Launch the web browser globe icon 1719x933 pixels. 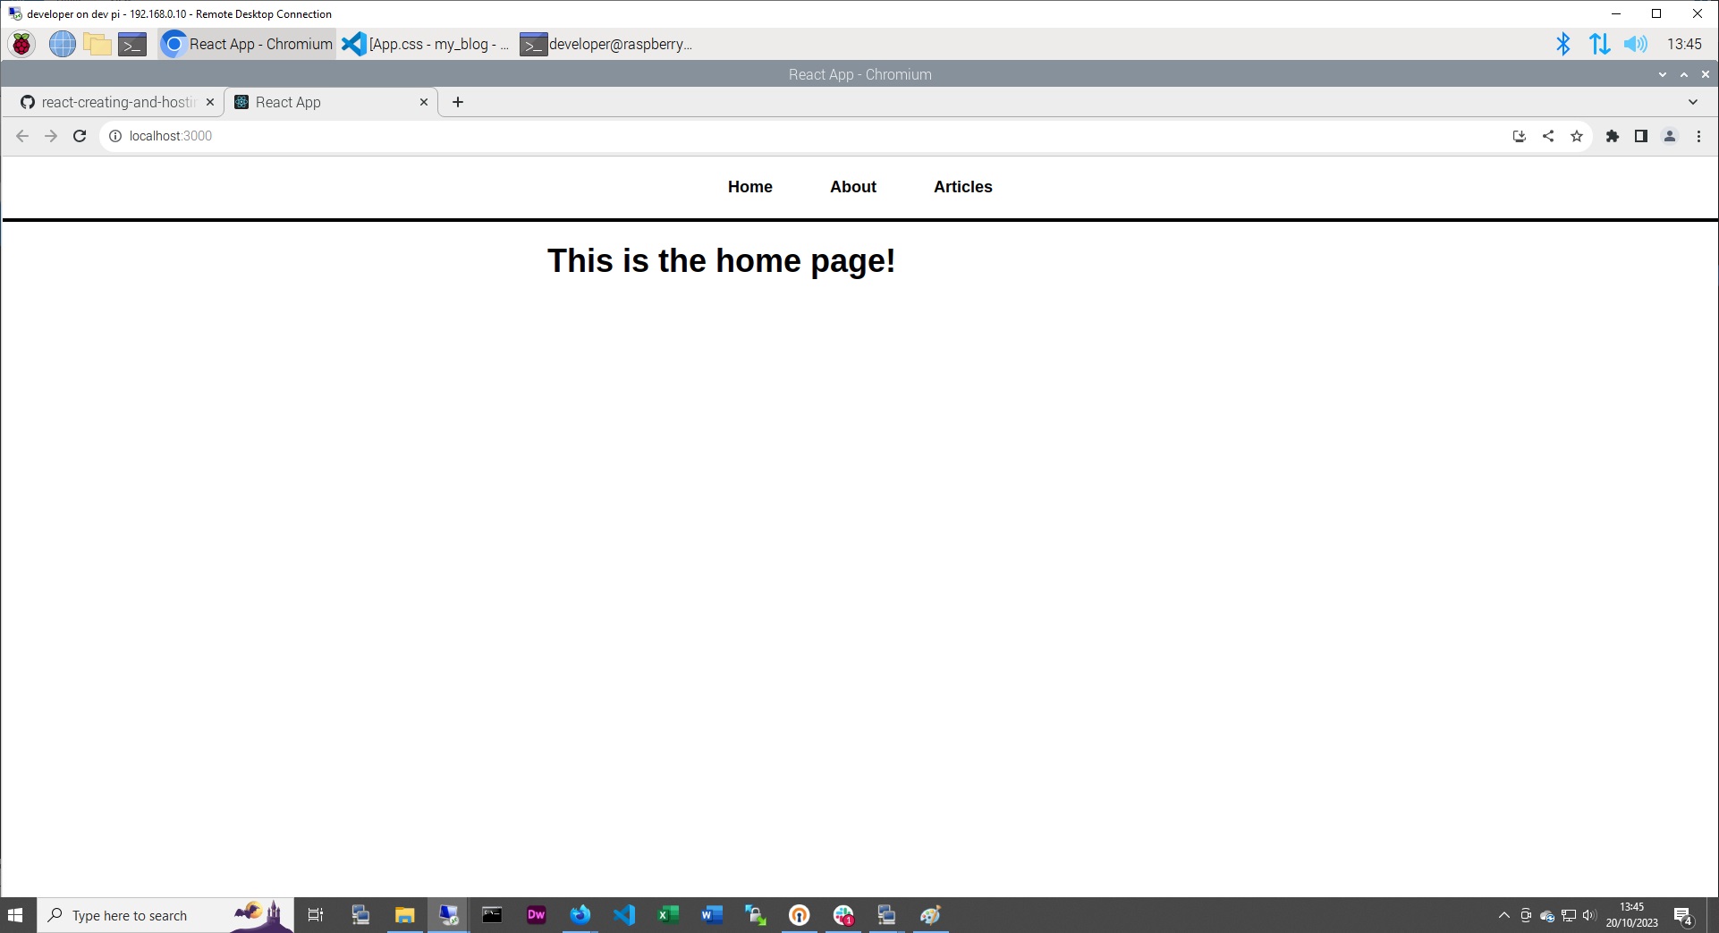(x=62, y=44)
